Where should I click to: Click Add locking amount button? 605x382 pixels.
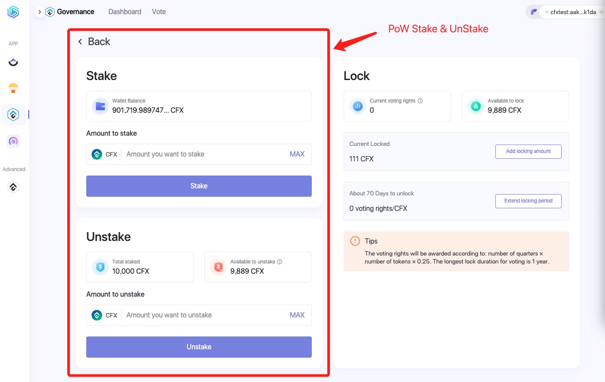pos(528,151)
